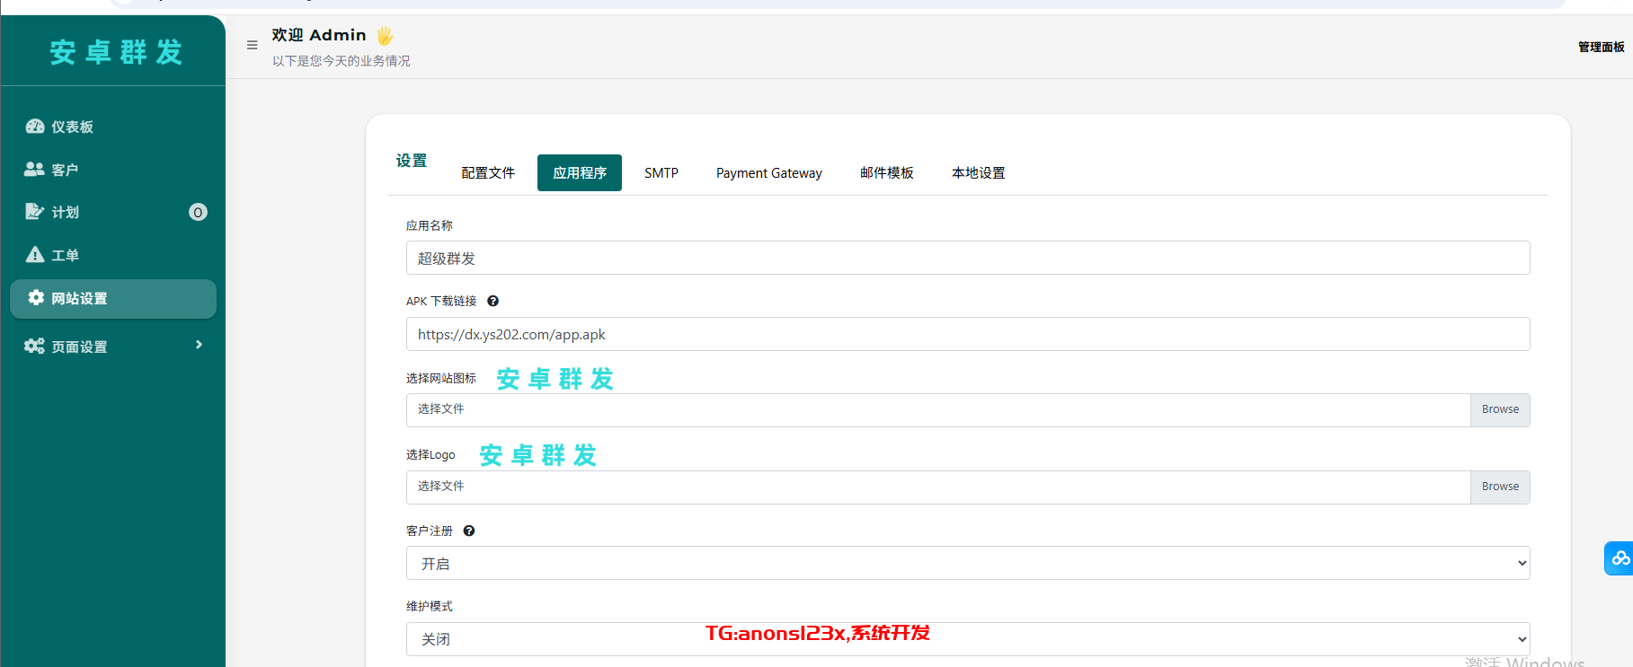
Task: Open the 仪表板 dashboard sidebar icon
Action: tap(35, 127)
